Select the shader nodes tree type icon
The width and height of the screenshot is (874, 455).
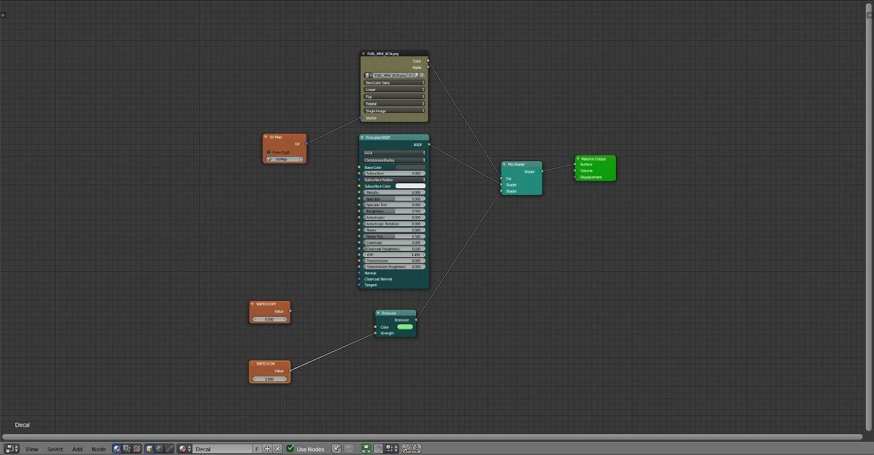(x=117, y=449)
